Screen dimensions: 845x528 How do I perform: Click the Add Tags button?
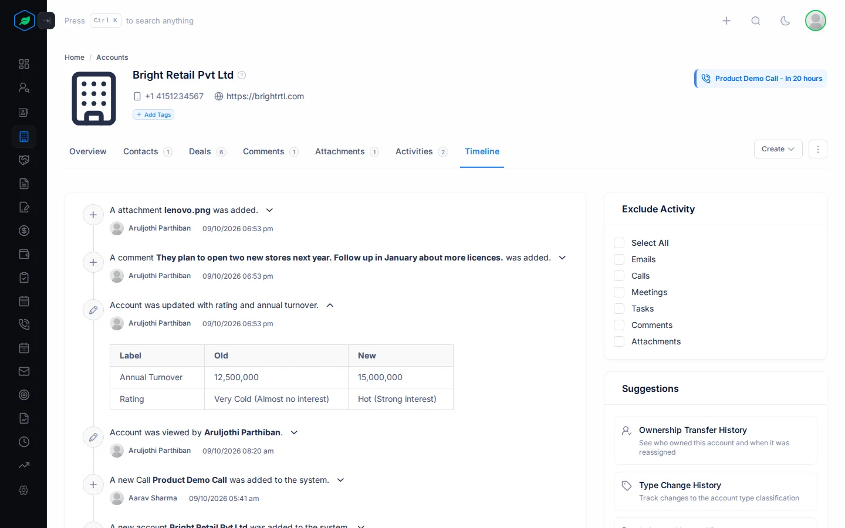154,114
